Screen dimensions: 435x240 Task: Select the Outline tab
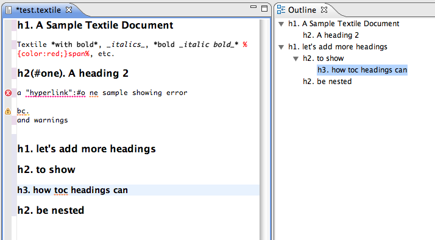302,10
